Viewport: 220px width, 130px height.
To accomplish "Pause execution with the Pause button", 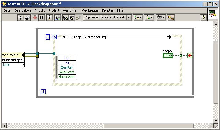I will pos(42,18).
